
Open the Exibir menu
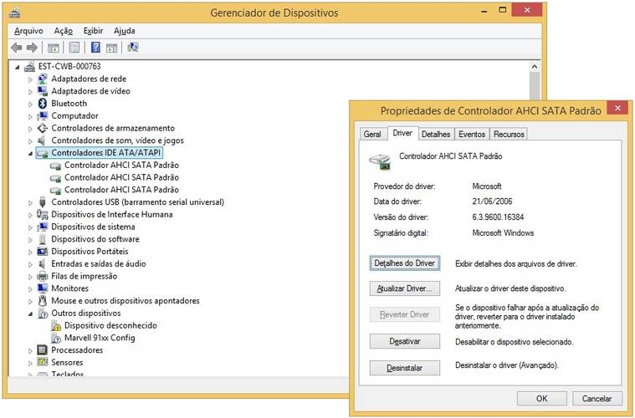pos(93,31)
